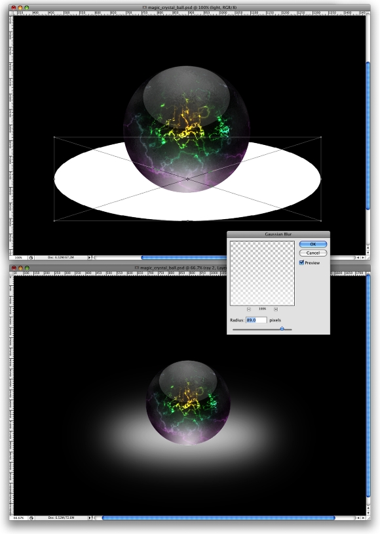Click the status bar icon beside 100% zoom
The image size is (380, 534).
click(31, 258)
